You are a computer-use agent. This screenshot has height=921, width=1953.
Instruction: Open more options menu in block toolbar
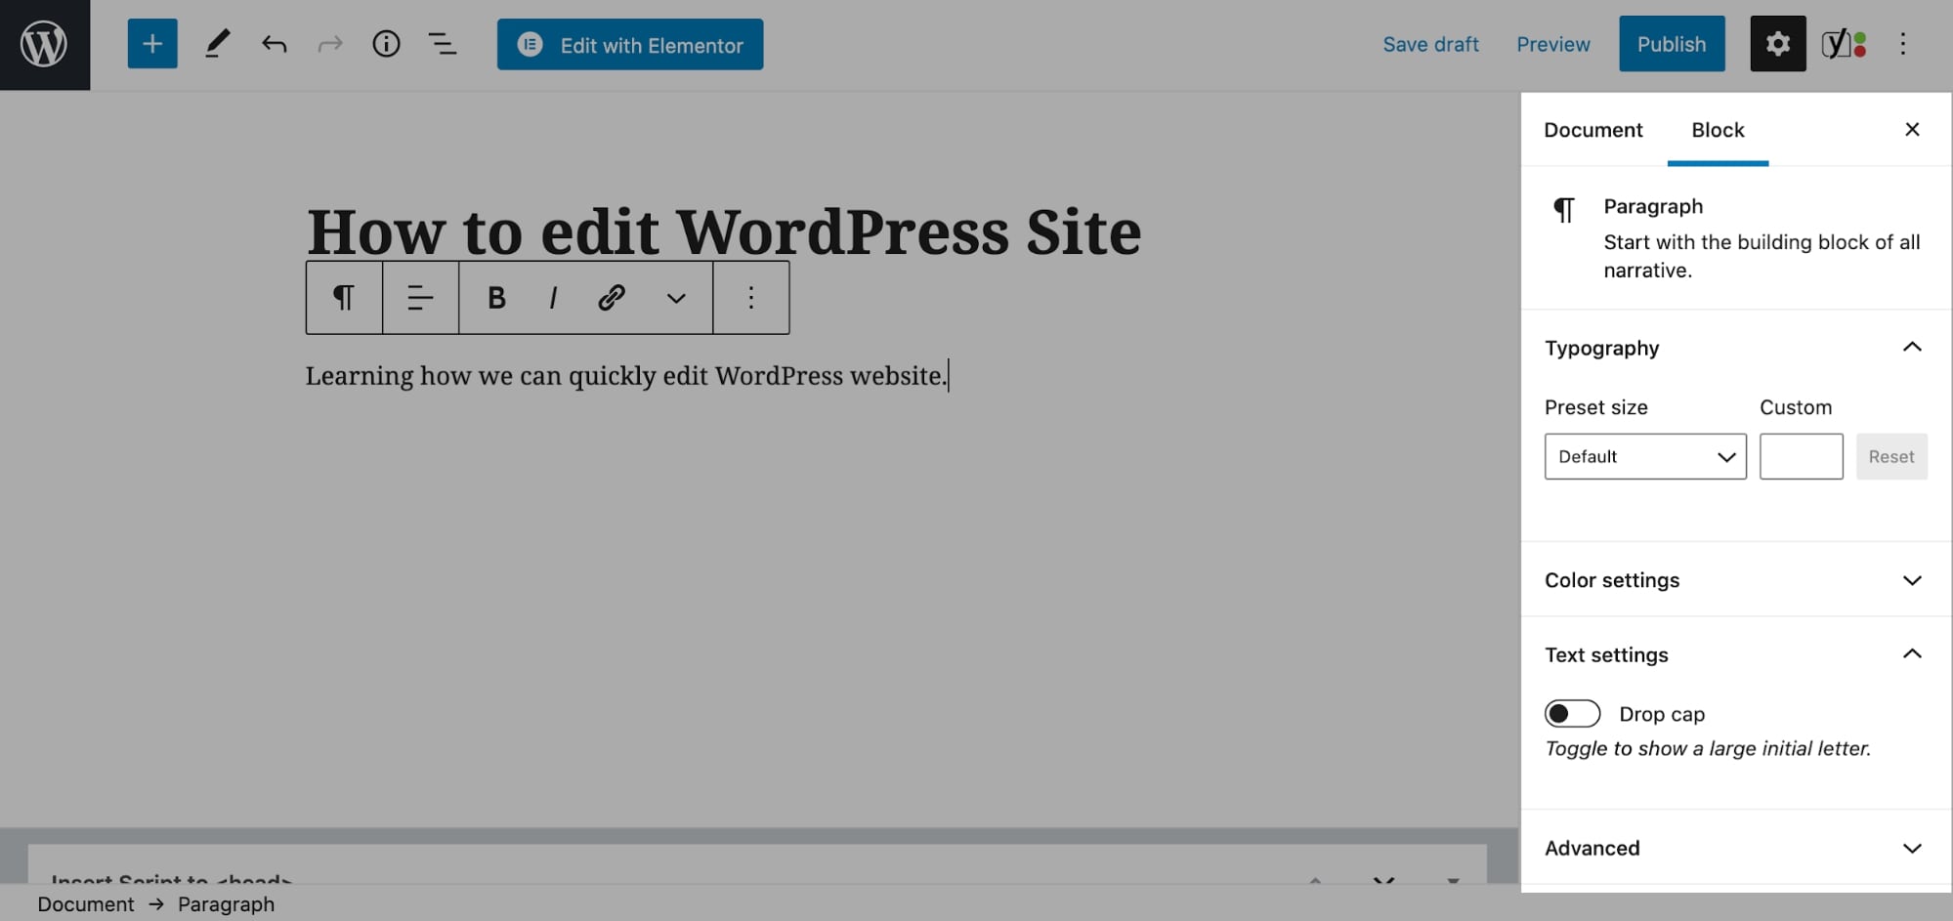[x=750, y=298]
